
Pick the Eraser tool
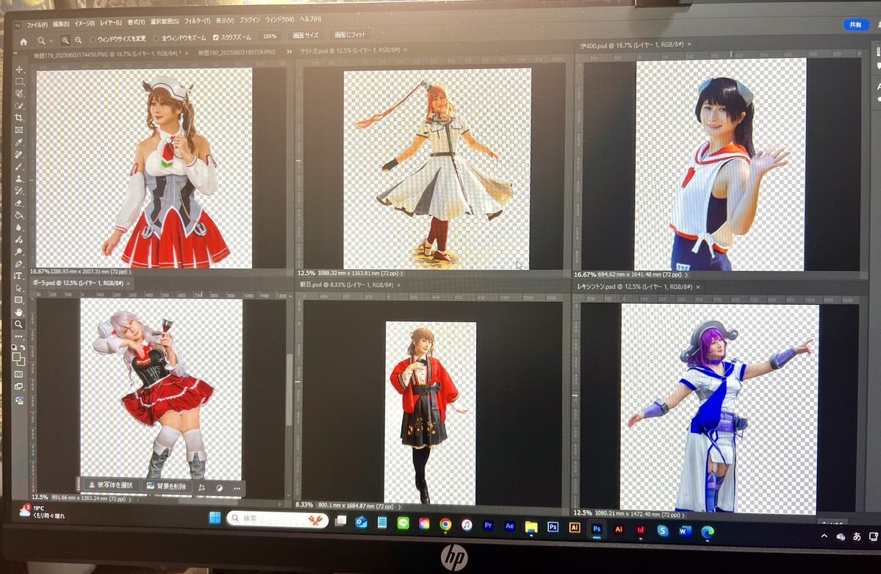(19, 204)
